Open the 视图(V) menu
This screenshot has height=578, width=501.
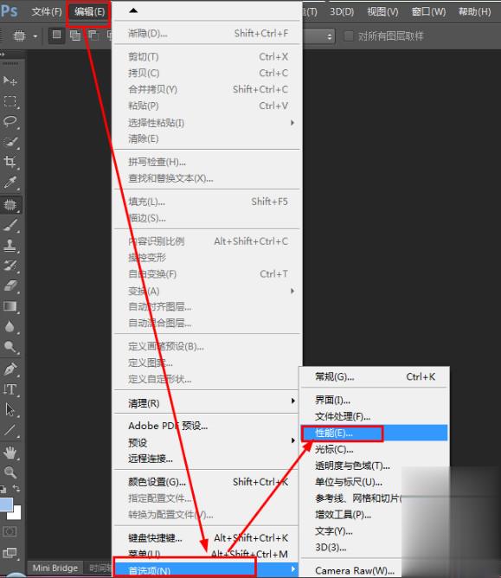(x=382, y=12)
